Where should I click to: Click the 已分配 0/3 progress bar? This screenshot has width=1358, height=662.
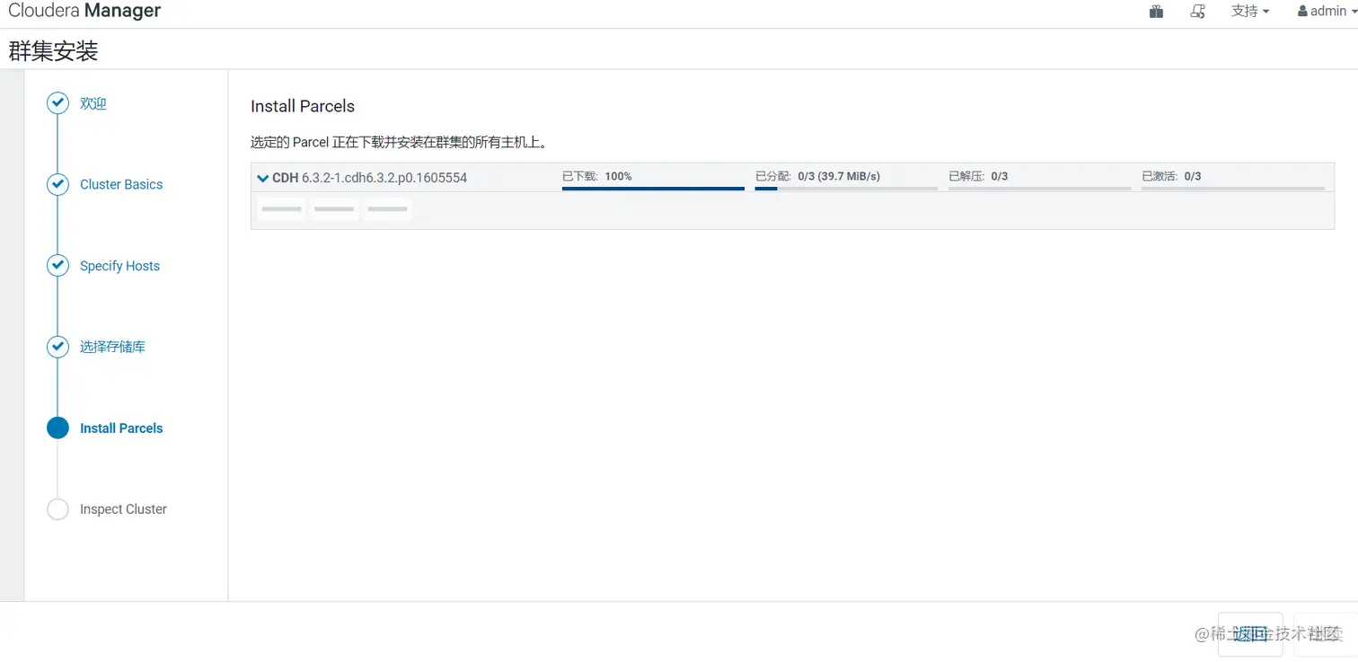[x=846, y=188]
